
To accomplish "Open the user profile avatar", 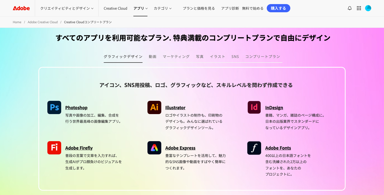I will (x=368, y=8).
